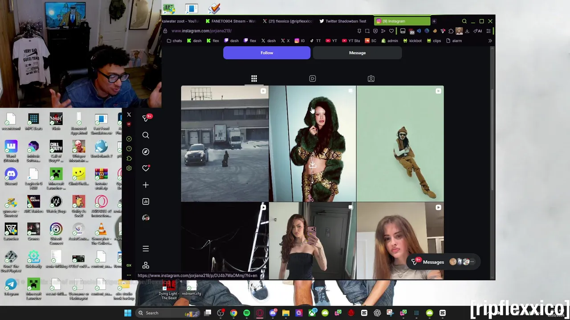
Task: Open X panel in Opera GX sidebar
Action: click(x=129, y=115)
